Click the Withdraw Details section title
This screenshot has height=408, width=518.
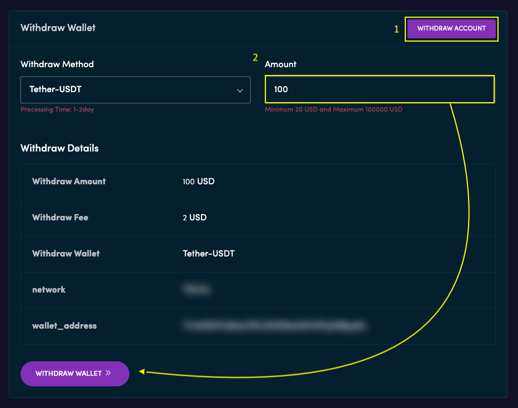coord(59,148)
